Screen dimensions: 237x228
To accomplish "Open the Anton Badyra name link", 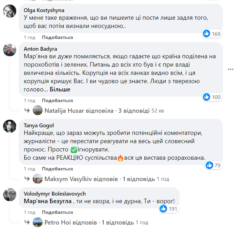I will [x=41, y=49].
